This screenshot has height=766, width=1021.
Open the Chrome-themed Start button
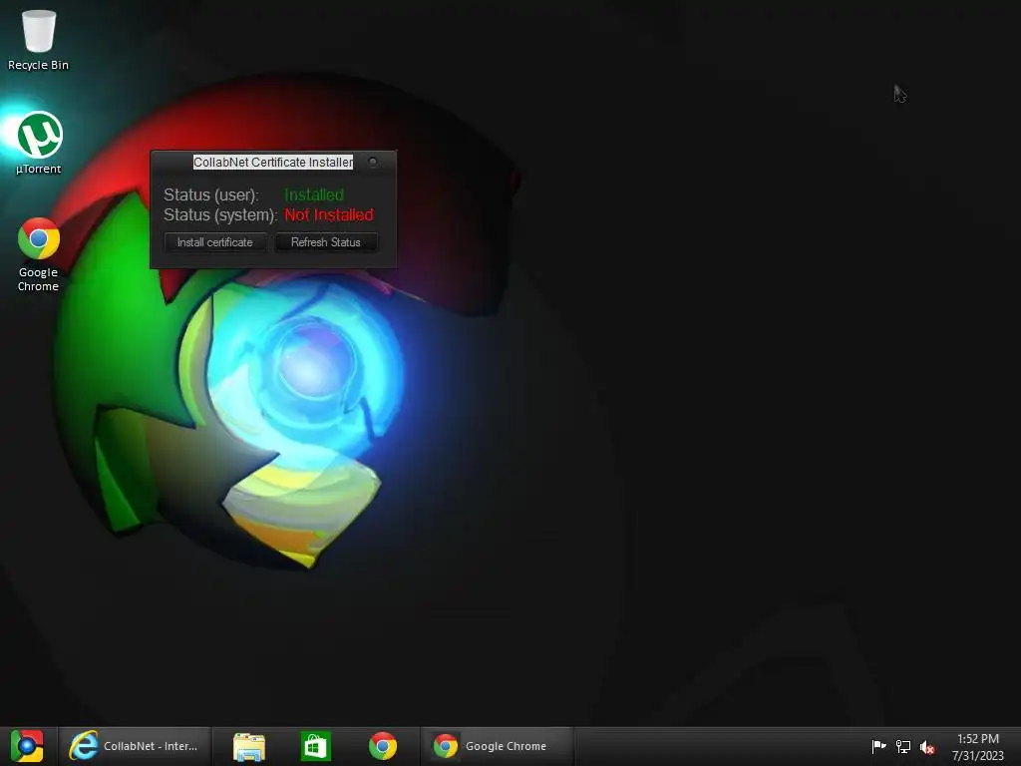(27, 746)
